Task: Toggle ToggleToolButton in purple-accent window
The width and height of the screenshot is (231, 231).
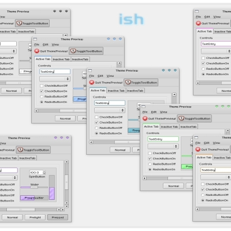Action: pos(33,150)
